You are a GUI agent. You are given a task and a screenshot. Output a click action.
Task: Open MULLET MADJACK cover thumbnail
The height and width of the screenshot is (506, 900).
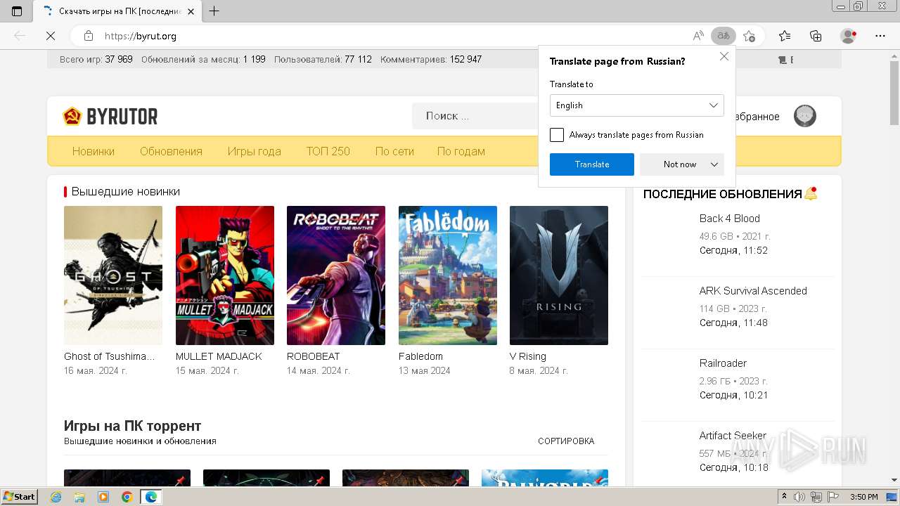point(225,275)
